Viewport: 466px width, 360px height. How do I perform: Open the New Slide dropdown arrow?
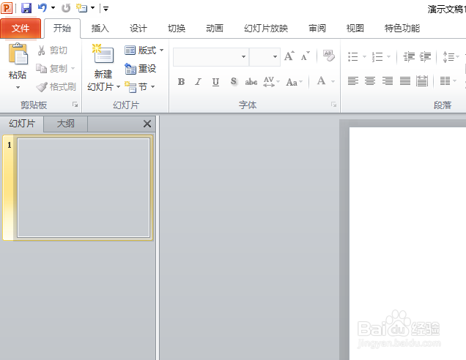tap(118, 86)
